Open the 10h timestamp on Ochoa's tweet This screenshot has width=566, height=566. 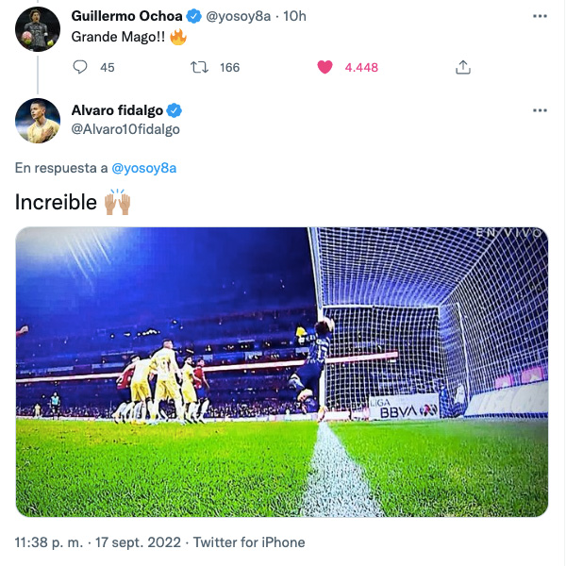[295, 17]
